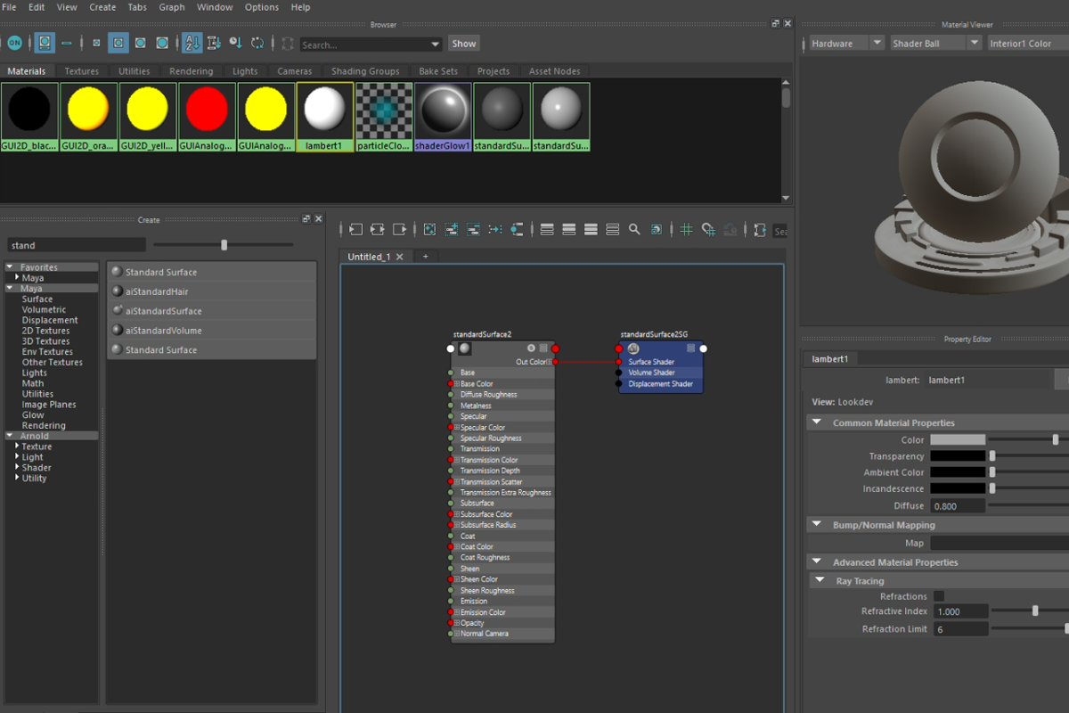This screenshot has width=1069, height=713.
Task: Select aiStandardSurface in the create list
Action: (x=163, y=311)
